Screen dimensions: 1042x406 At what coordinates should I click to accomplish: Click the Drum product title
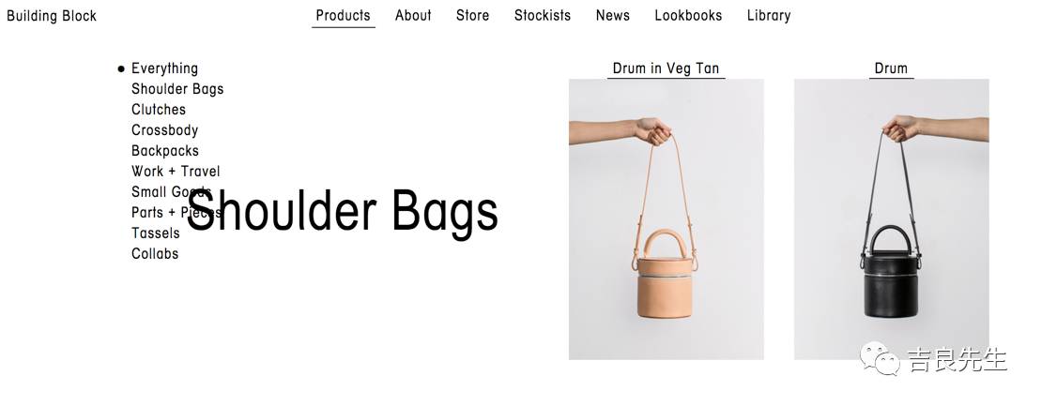[891, 68]
